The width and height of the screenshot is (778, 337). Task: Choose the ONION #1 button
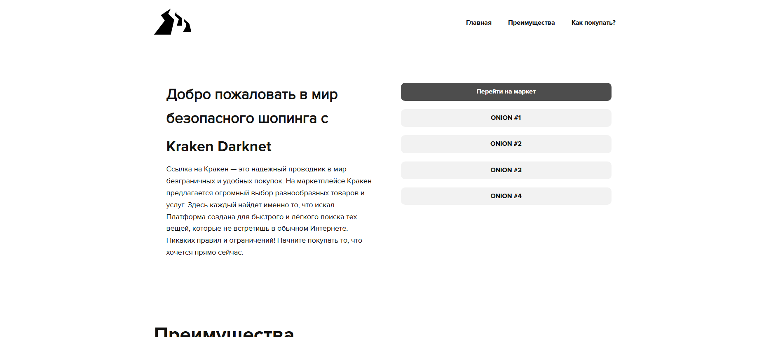pyautogui.click(x=506, y=118)
